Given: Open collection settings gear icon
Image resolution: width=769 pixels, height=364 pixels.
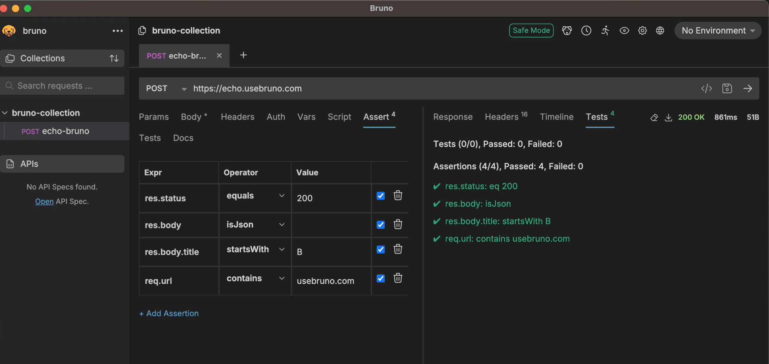Looking at the screenshot, I should [x=642, y=30].
